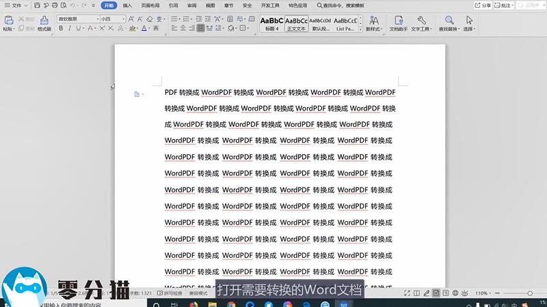Click the Save icon in quick access toolbar

37,5
